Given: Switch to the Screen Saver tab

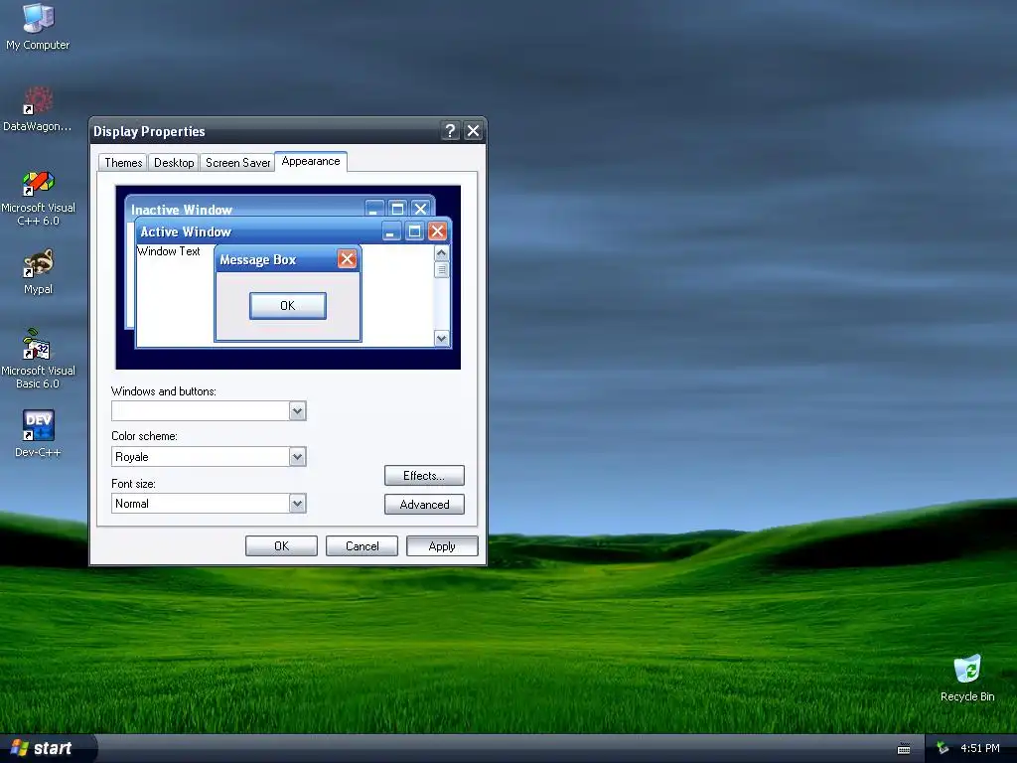Looking at the screenshot, I should pyautogui.click(x=237, y=162).
